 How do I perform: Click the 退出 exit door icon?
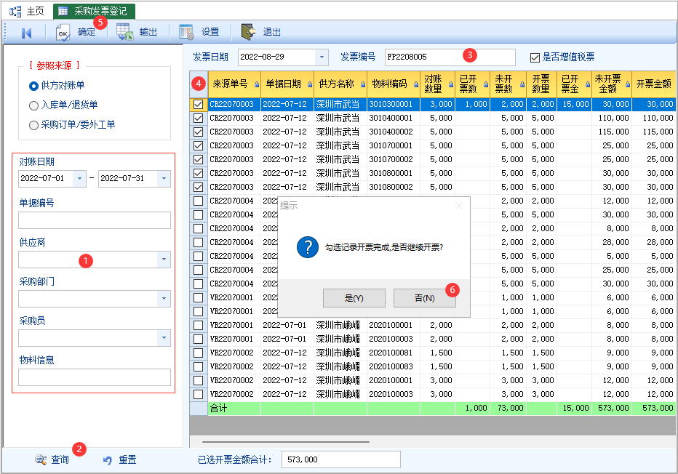click(248, 32)
